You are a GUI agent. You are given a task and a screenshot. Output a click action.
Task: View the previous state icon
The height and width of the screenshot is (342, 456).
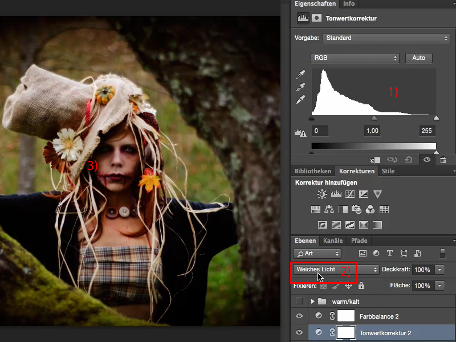[x=392, y=160]
